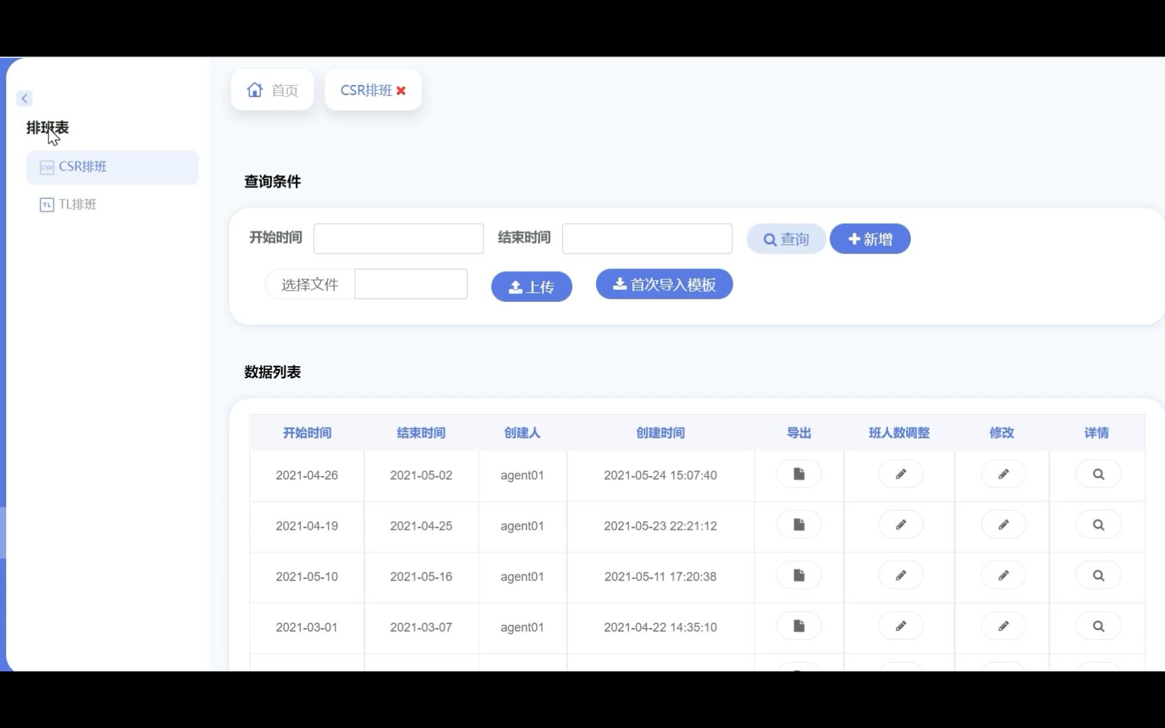Download the 首次导入模板 template
The image size is (1165, 728).
coord(665,284)
